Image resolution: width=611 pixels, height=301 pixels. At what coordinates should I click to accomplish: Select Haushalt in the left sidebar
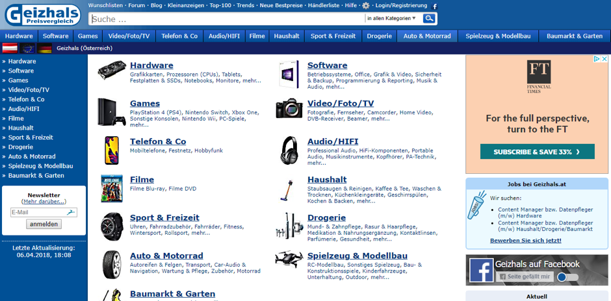(21, 128)
